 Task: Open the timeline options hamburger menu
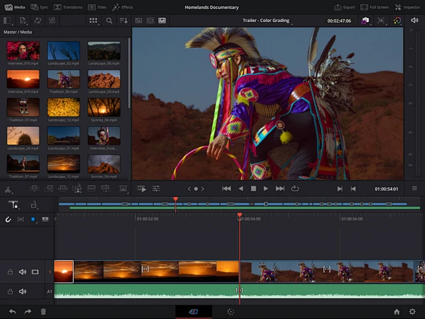[x=414, y=189]
